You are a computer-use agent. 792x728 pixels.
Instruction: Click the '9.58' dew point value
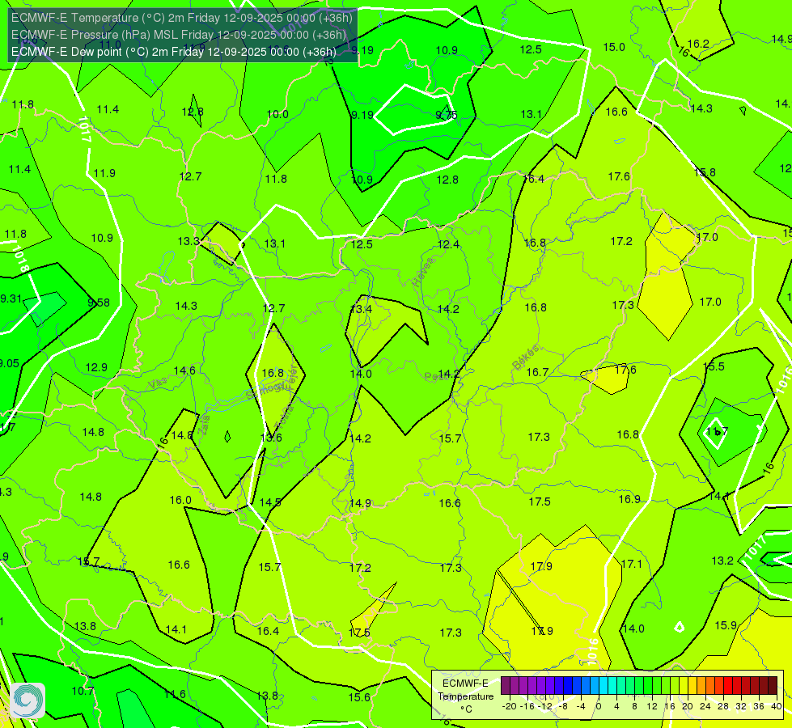(x=99, y=303)
